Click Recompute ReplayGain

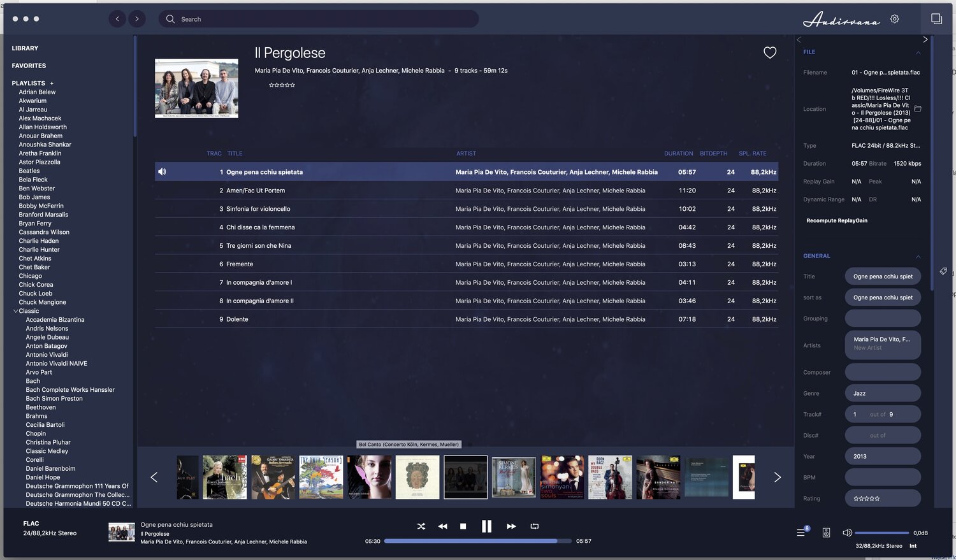click(837, 220)
